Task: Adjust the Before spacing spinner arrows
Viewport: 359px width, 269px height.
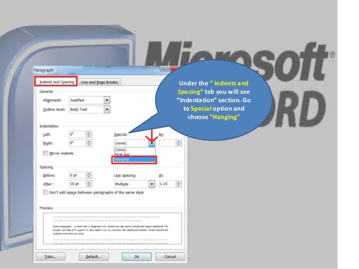Action: [89, 175]
